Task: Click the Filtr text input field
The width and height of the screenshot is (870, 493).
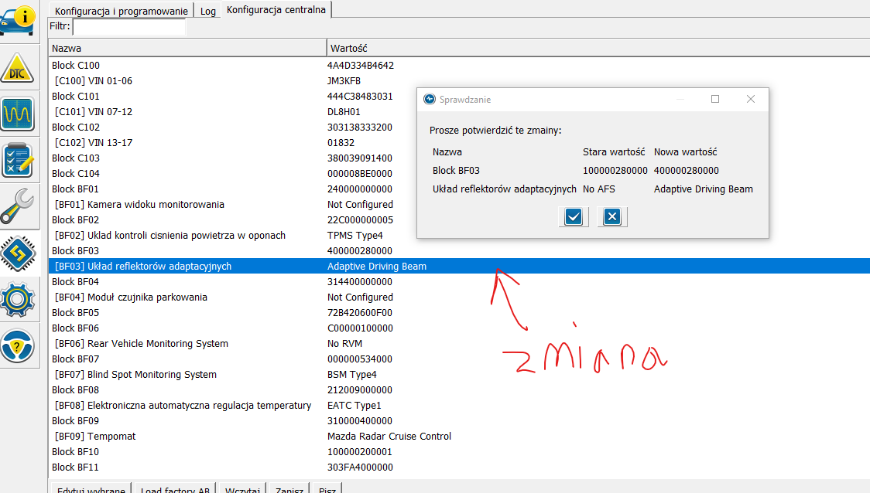Action: 129,27
